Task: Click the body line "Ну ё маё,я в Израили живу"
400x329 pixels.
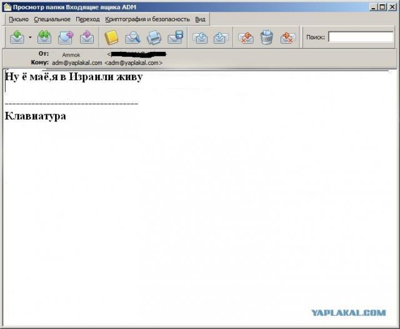Action: click(x=74, y=76)
